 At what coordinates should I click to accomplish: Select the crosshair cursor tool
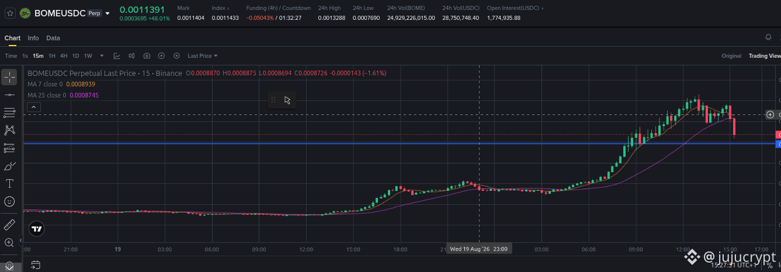9,77
